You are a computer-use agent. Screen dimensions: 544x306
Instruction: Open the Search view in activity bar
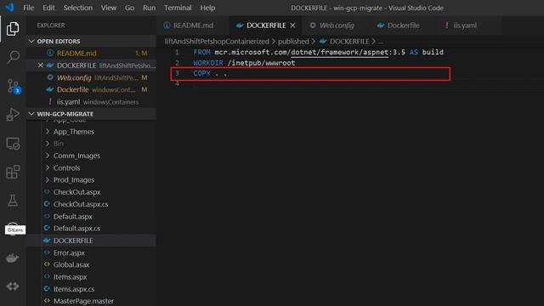13,57
